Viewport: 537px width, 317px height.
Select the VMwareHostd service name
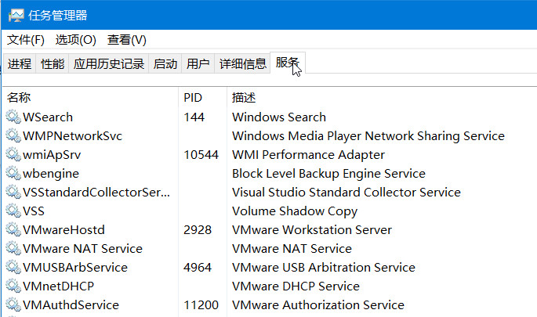(63, 230)
